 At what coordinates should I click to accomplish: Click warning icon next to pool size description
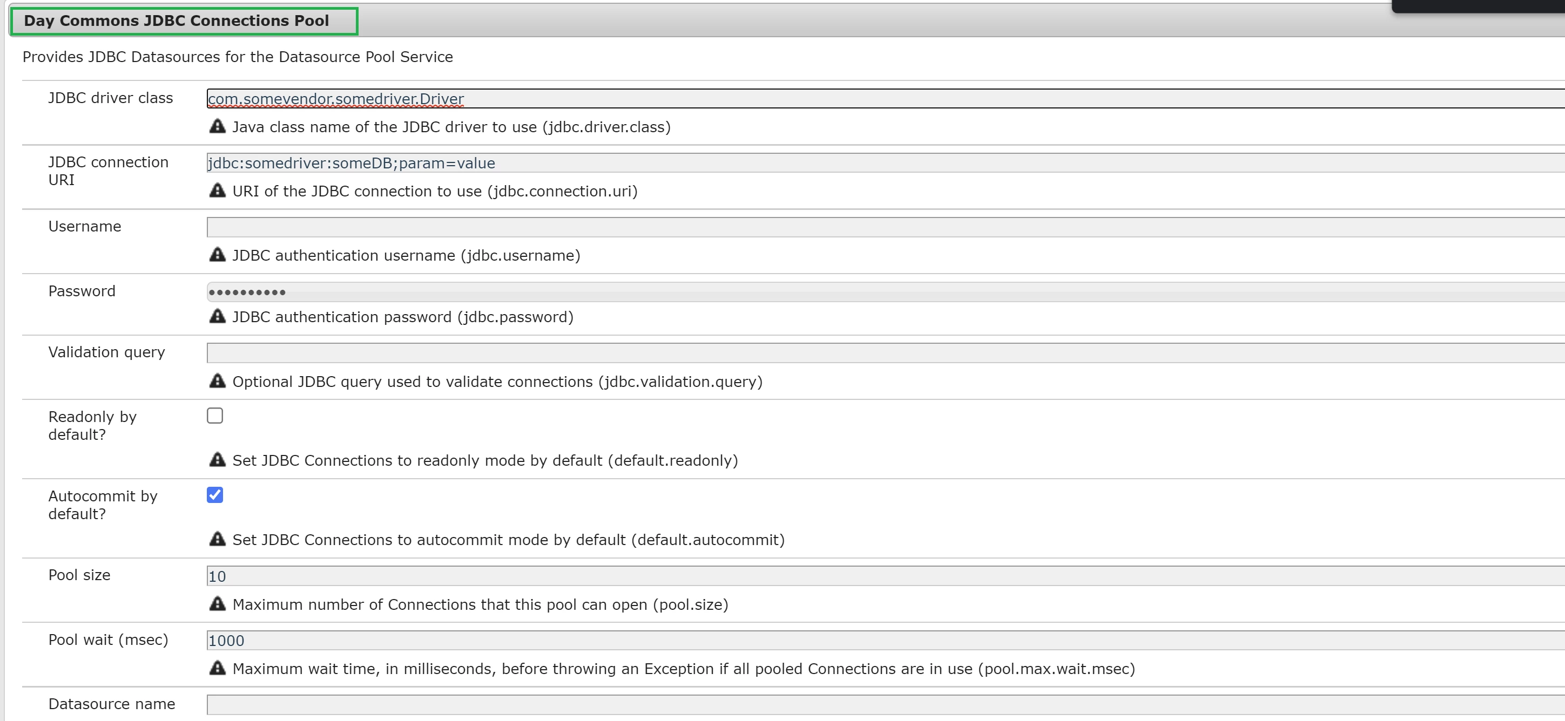point(217,604)
